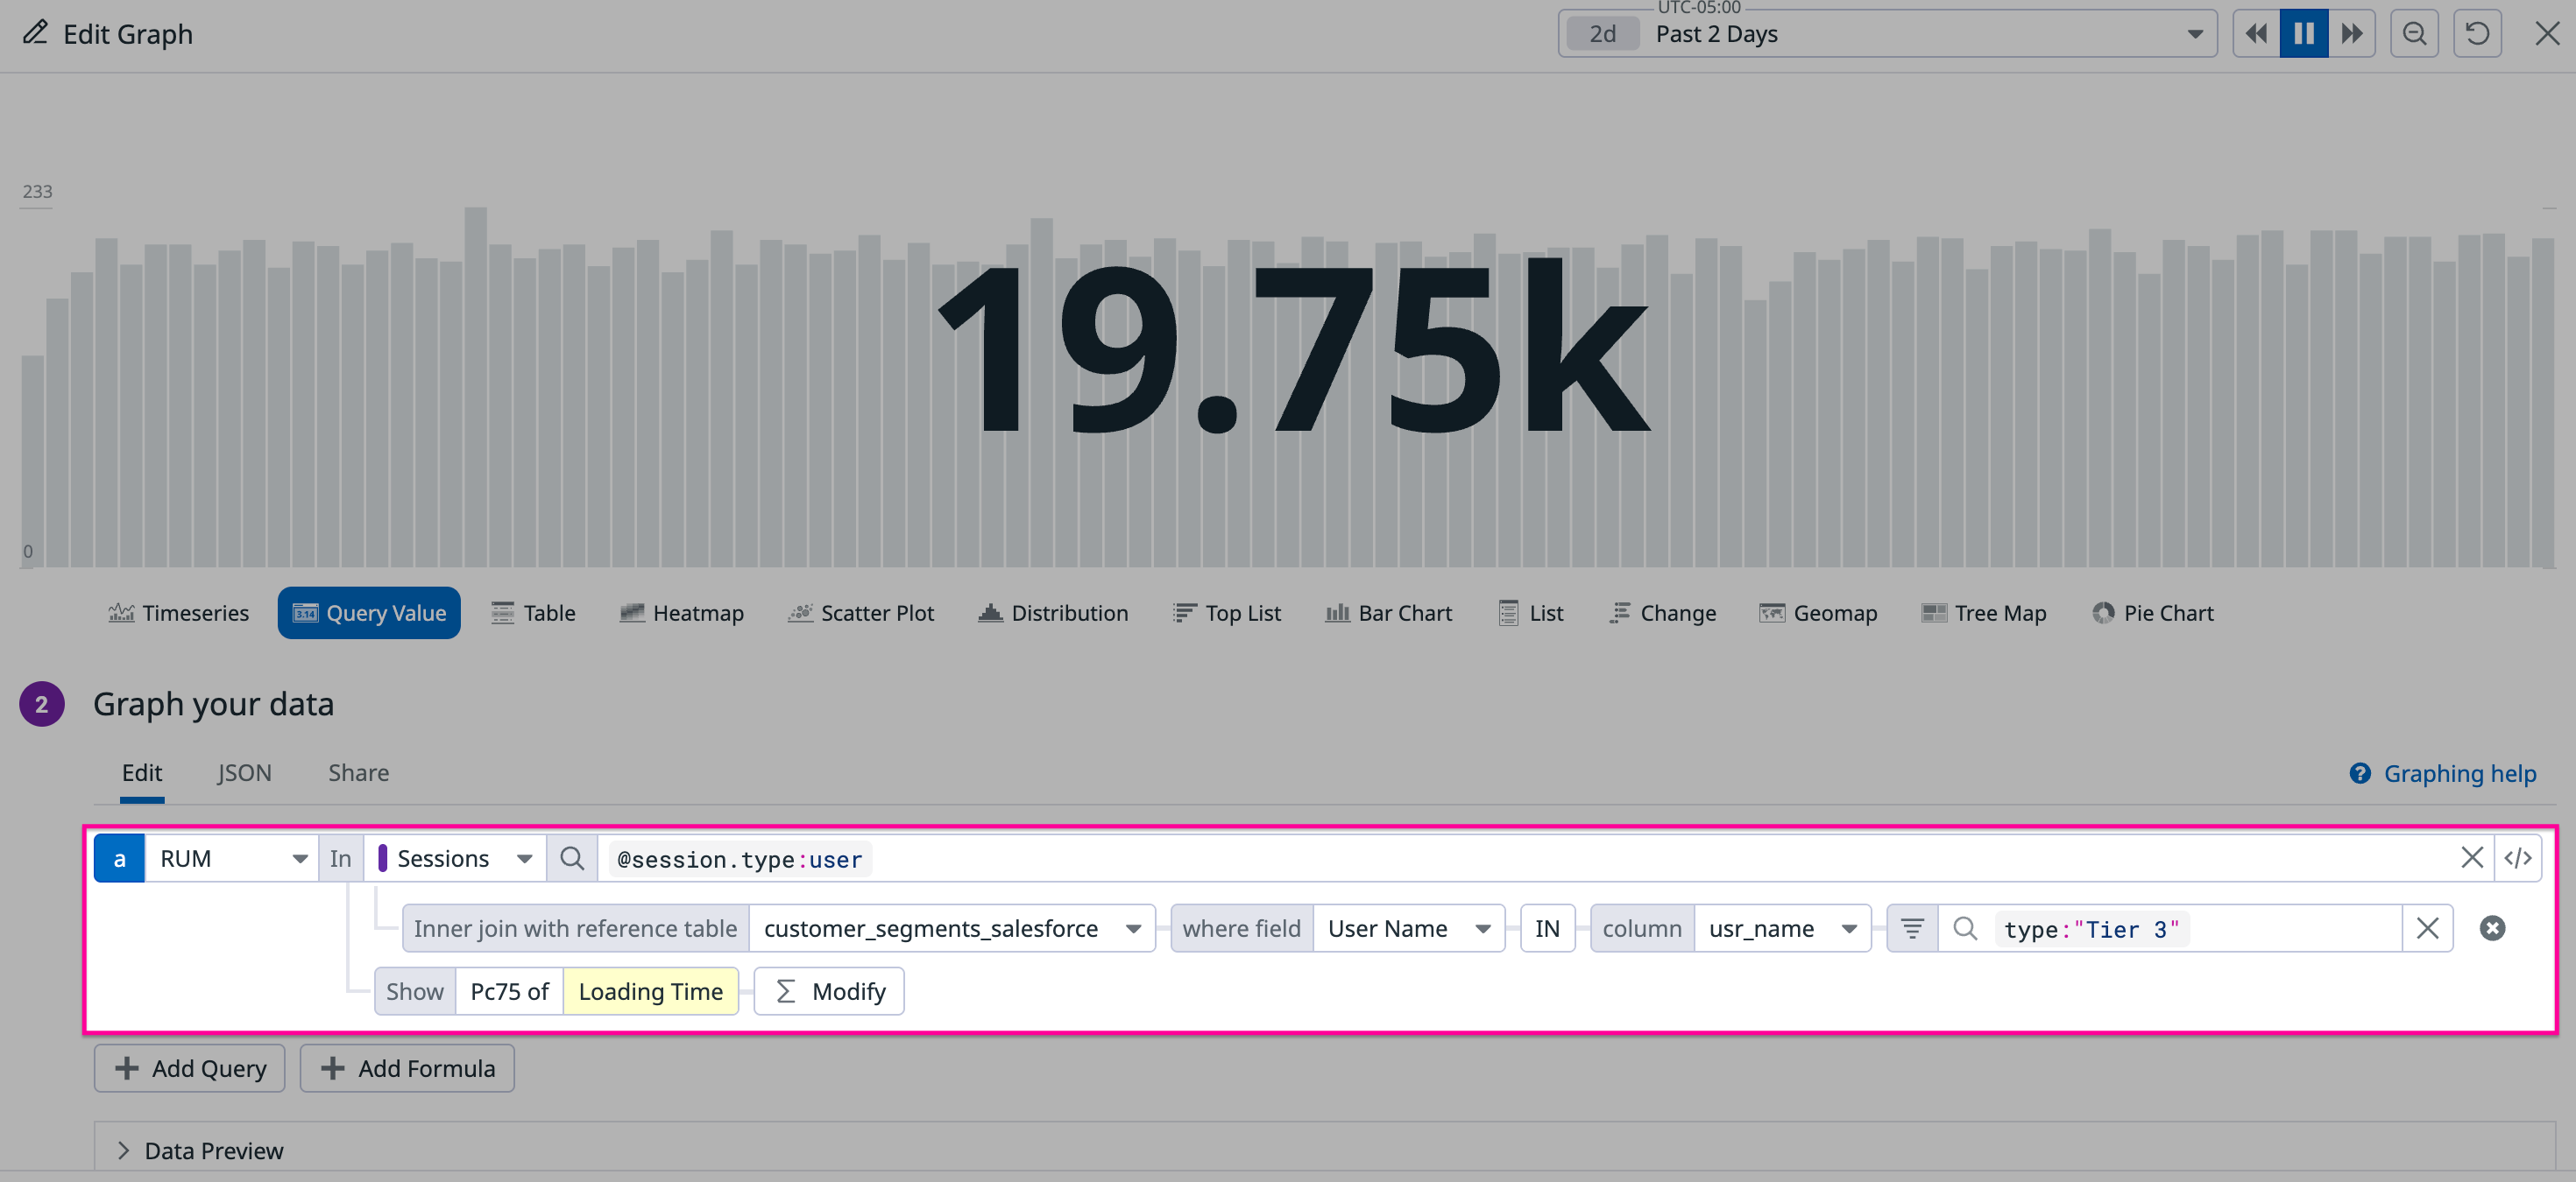Click the Modify sigma icon
This screenshot has height=1182, width=2576.
point(786,990)
